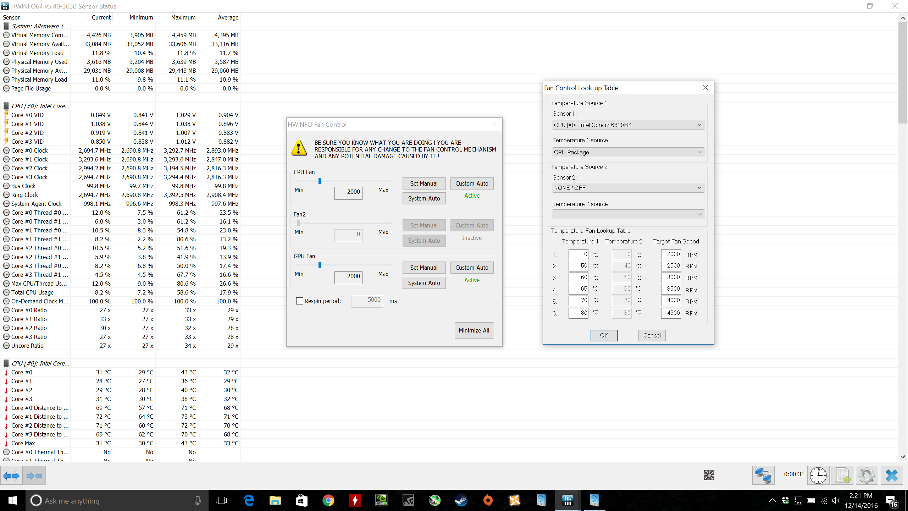Click the Minimize All button
This screenshot has width=908, height=511.
(x=474, y=330)
